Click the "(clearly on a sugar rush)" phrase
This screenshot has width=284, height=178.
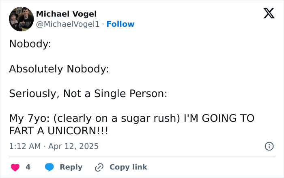[x=117, y=119]
